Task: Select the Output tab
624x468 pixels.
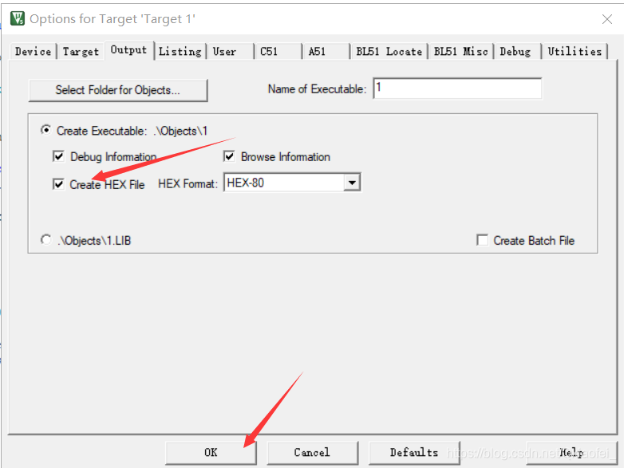Action: point(129,50)
